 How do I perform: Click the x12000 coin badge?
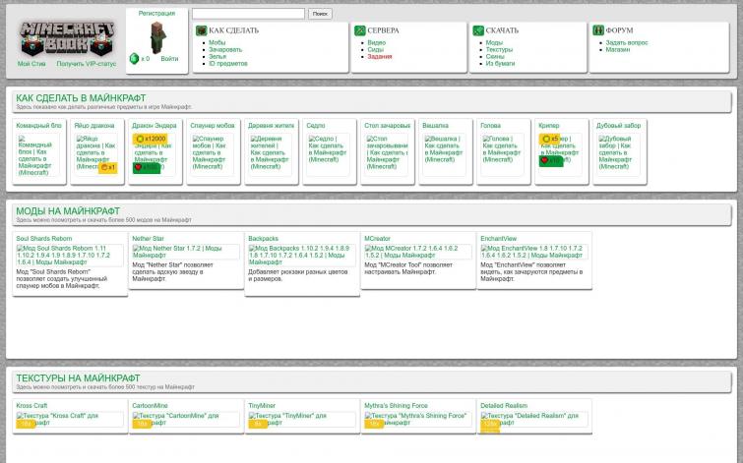(x=151, y=139)
